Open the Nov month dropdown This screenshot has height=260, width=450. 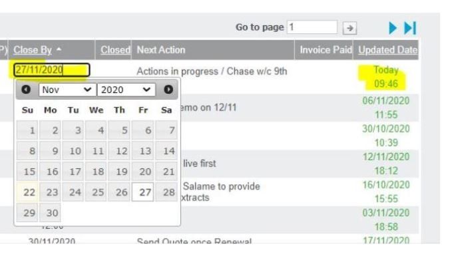pyautogui.click(x=67, y=90)
